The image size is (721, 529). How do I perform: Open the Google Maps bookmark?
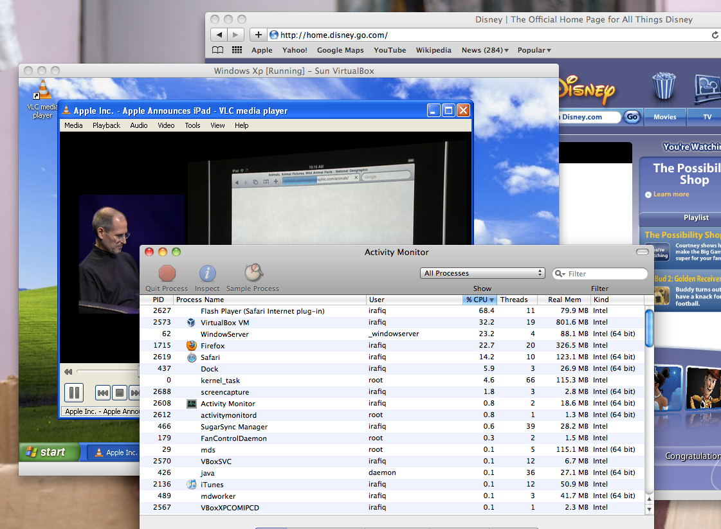point(340,50)
